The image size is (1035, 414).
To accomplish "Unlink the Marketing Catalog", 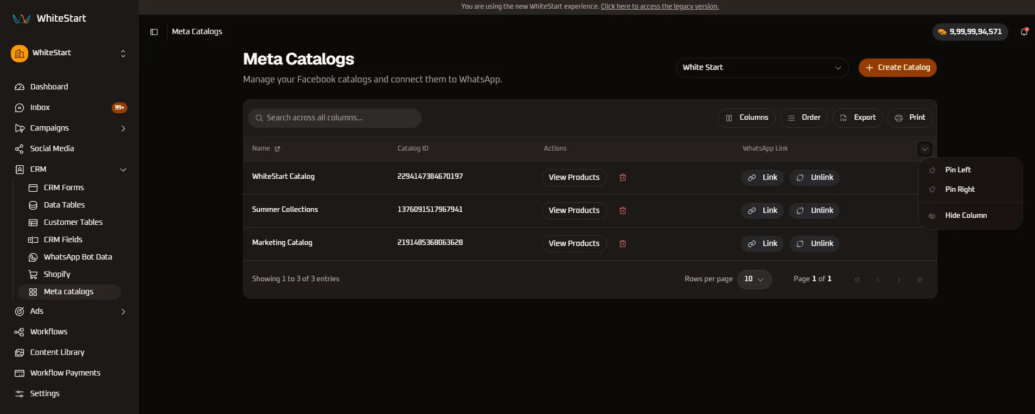I will (x=814, y=244).
